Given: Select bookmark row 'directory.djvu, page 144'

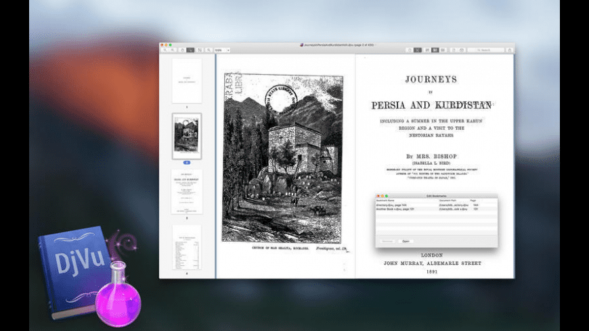Looking at the screenshot, I should click(437, 205).
